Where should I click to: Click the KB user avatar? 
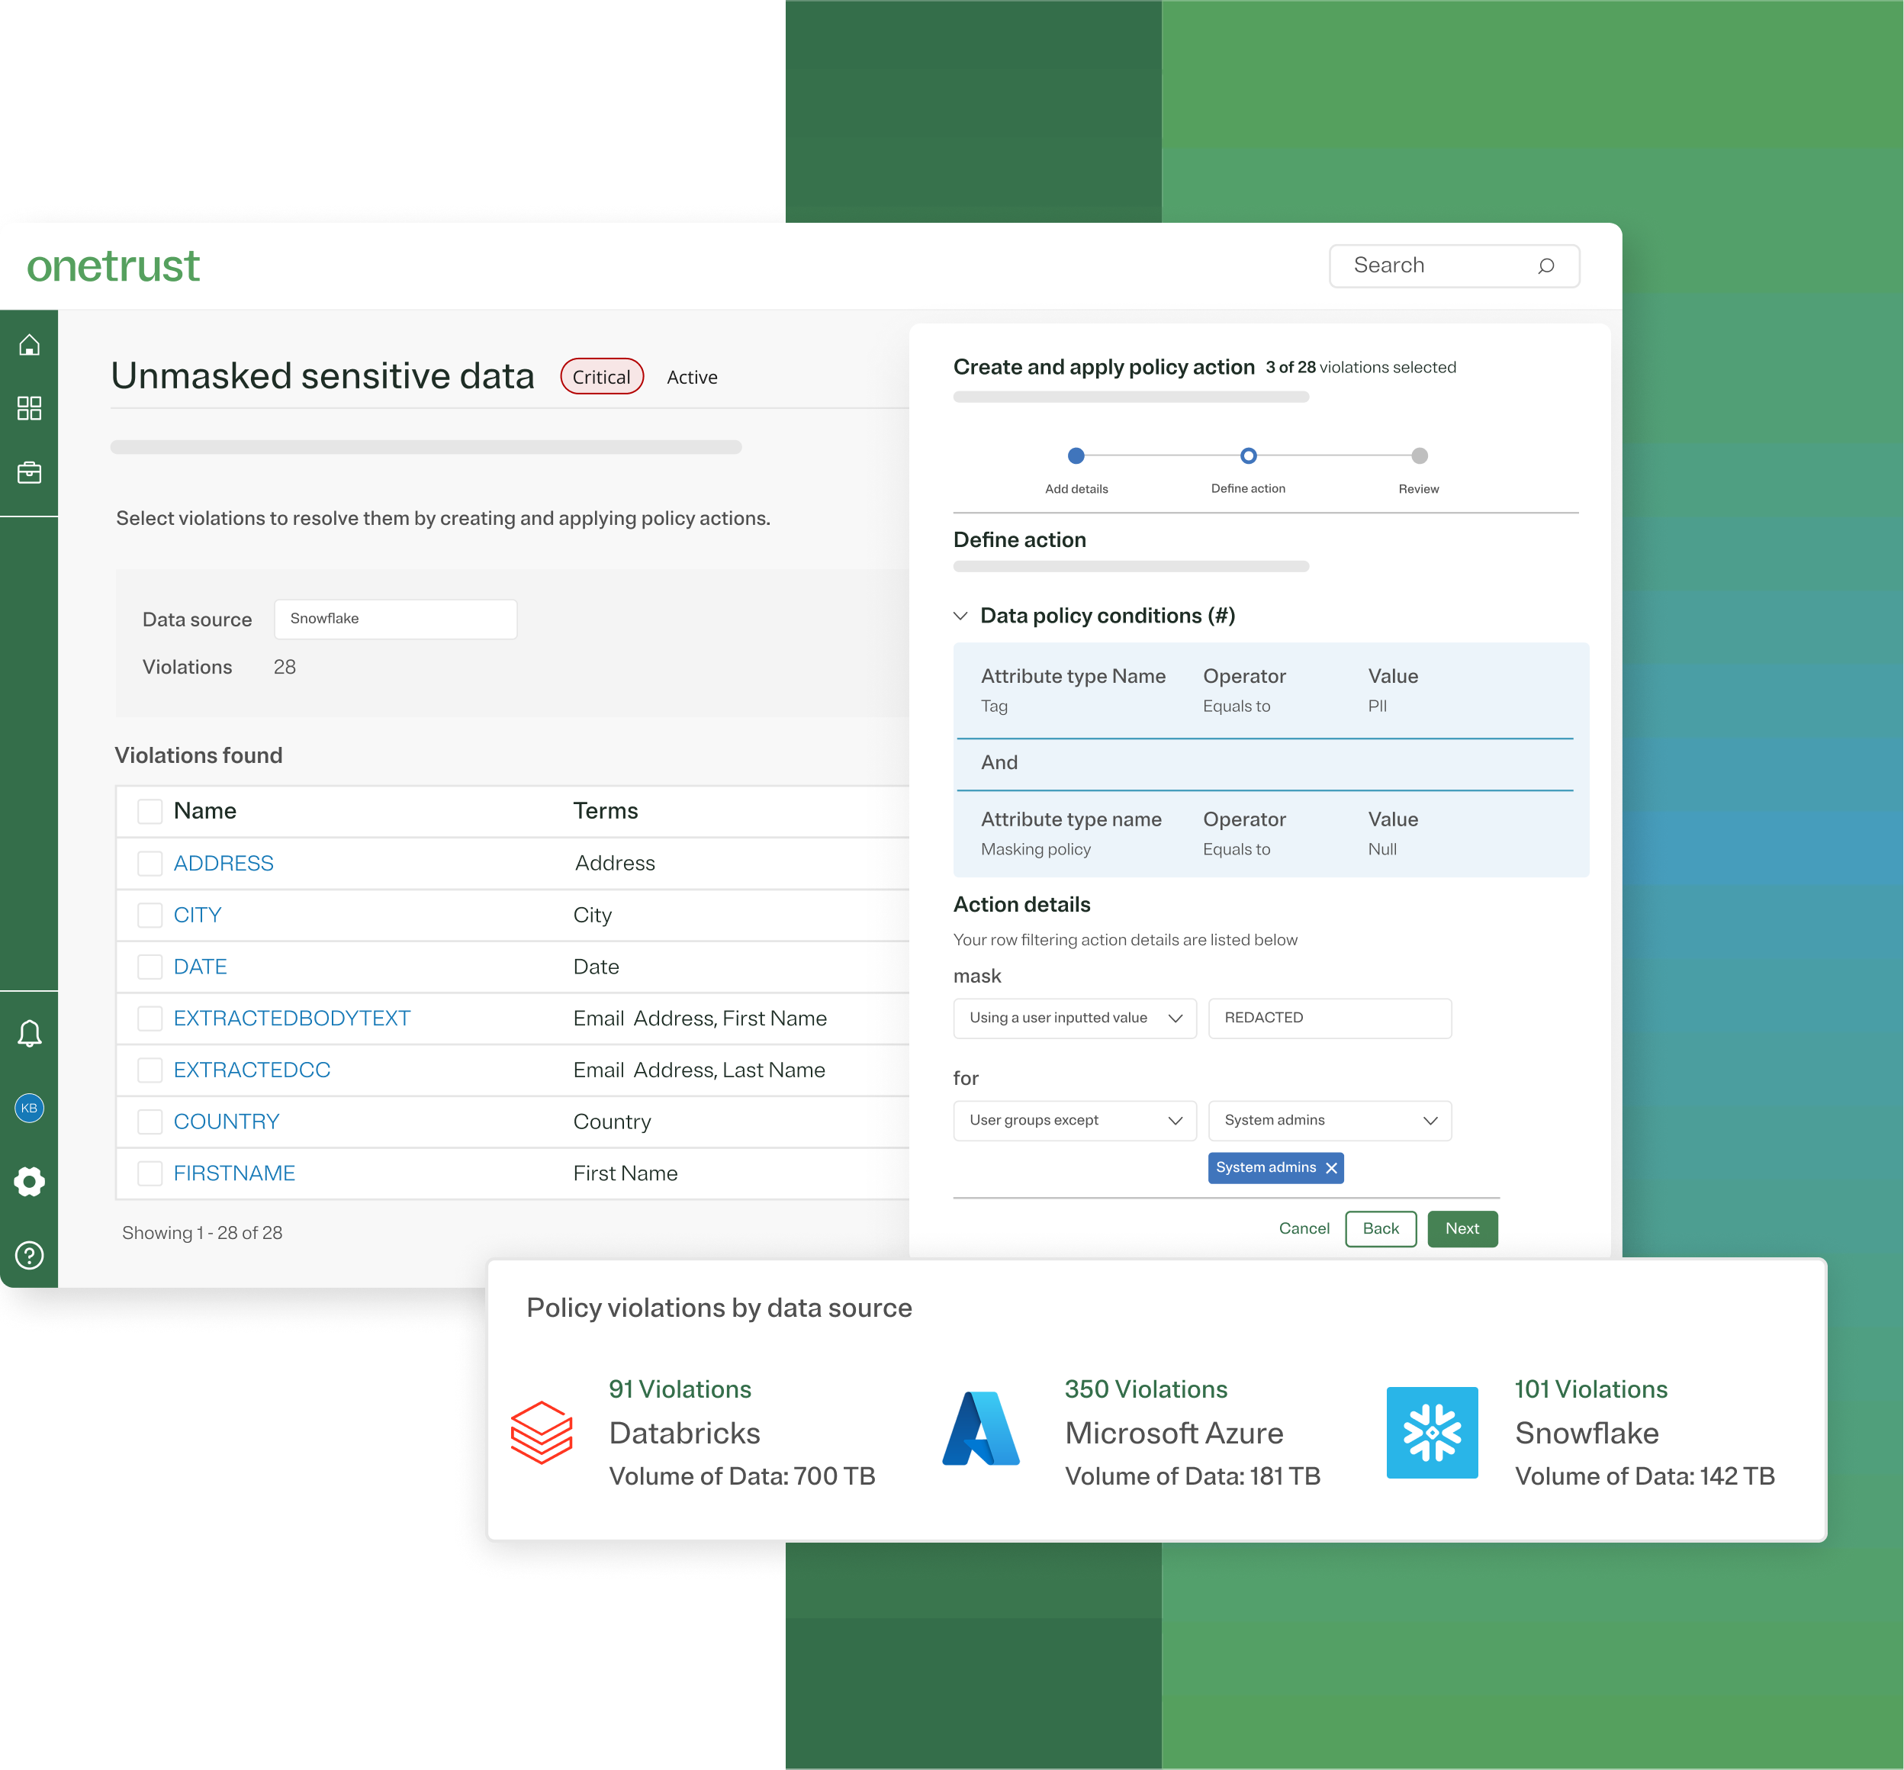30,1107
